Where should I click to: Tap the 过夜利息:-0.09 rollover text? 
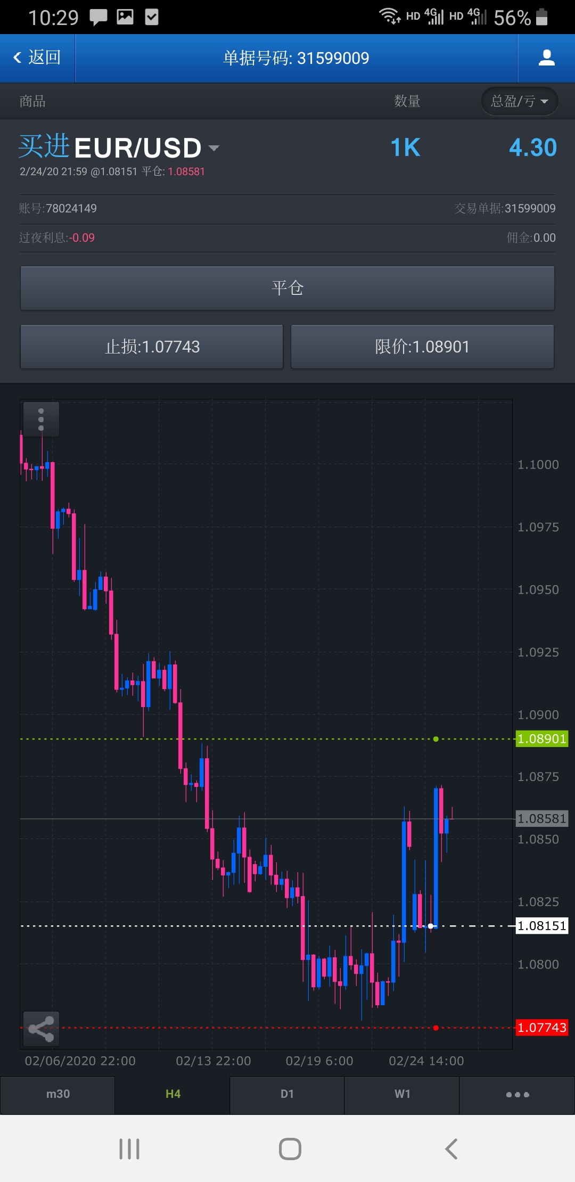[x=57, y=237]
